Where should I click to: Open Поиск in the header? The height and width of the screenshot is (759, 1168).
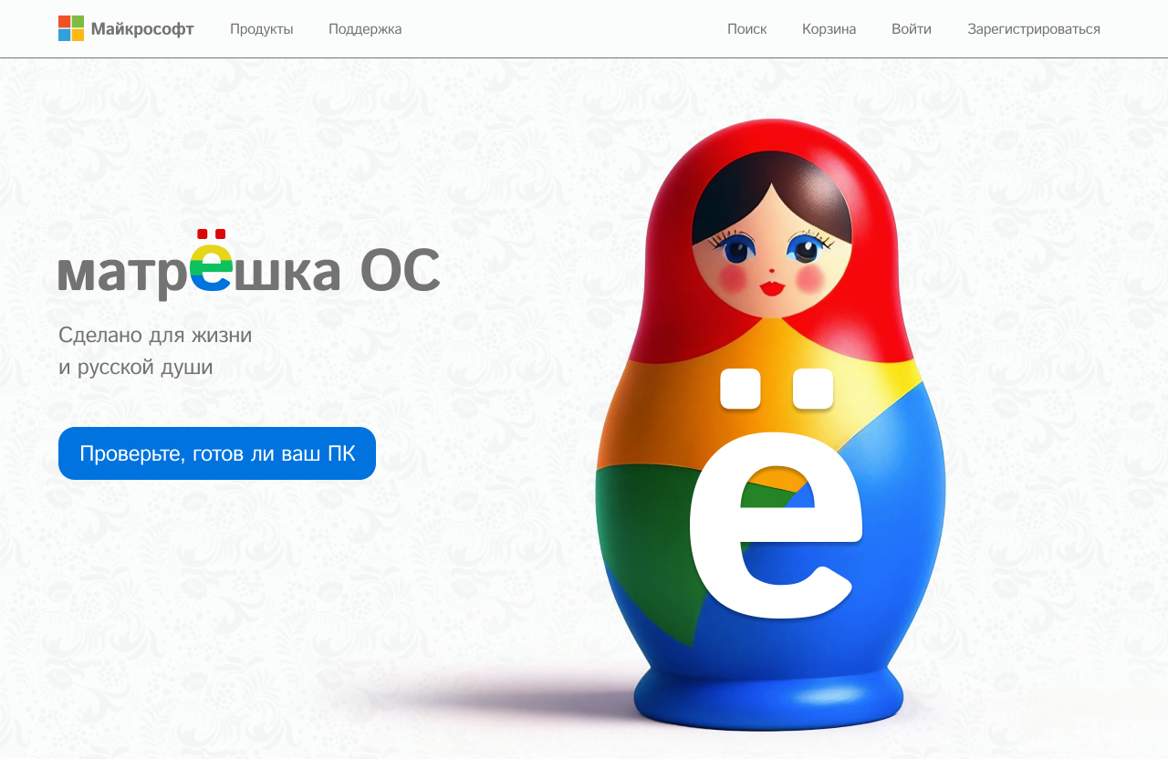(x=747, y=29)
